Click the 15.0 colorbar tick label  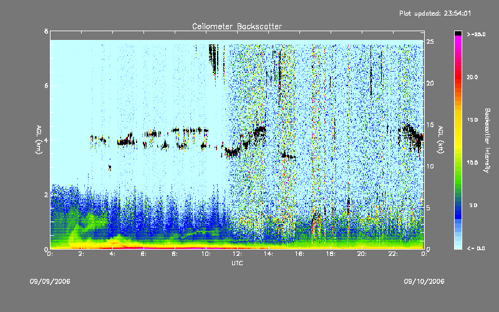(x=472, y=120)
